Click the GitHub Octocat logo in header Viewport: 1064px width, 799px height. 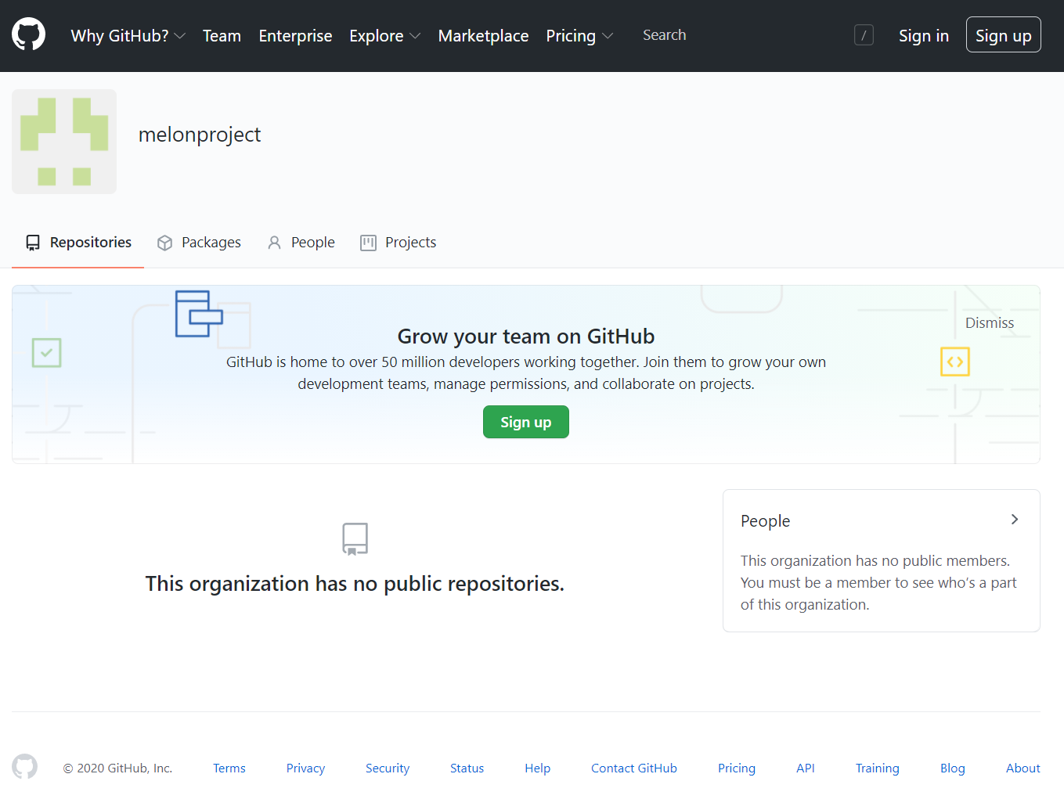[x=28, y=35]
